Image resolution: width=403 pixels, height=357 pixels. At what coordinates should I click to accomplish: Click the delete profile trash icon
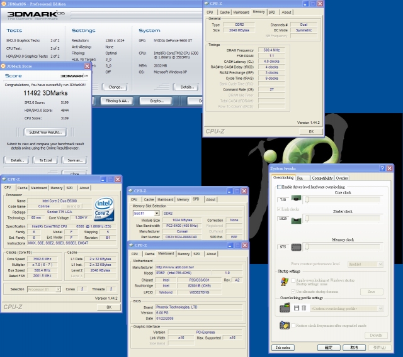304,308
